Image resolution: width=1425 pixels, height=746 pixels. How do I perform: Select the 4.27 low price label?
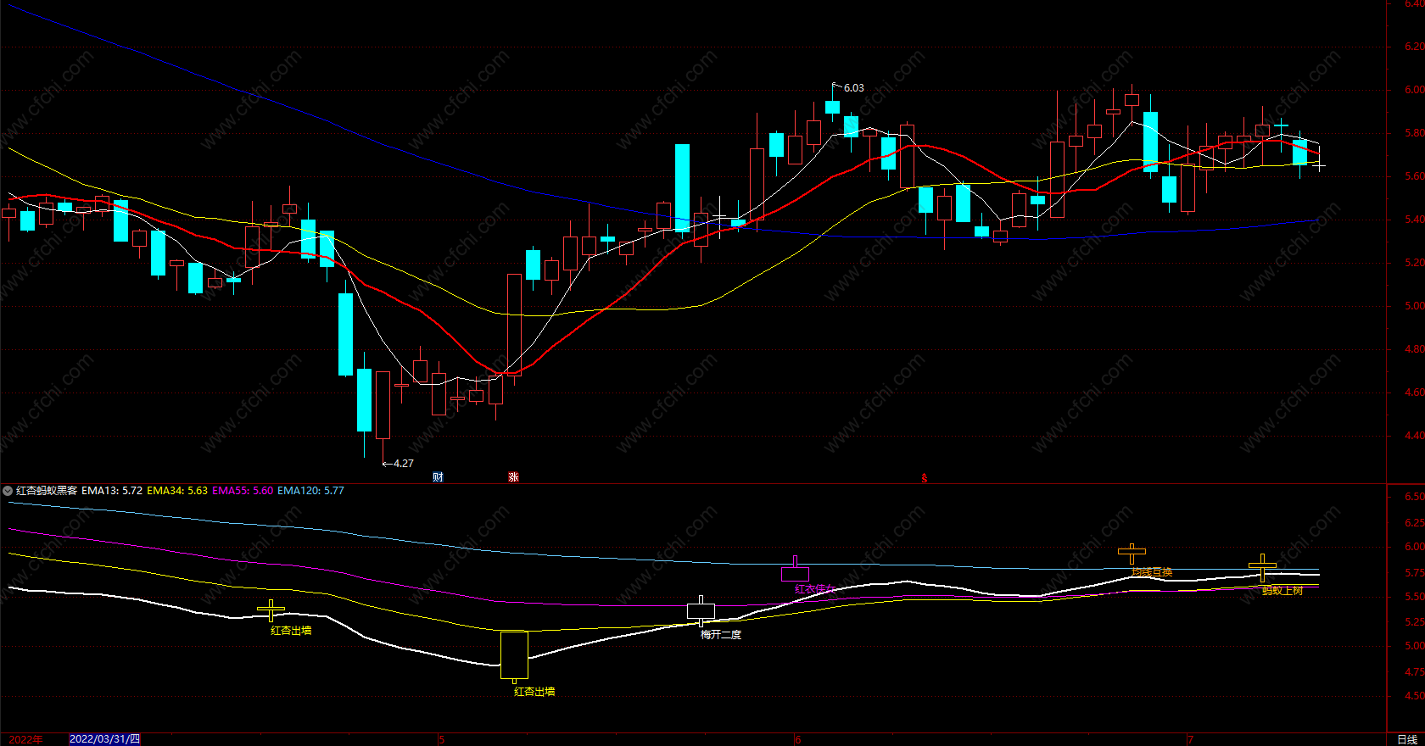tap(404, 464)
